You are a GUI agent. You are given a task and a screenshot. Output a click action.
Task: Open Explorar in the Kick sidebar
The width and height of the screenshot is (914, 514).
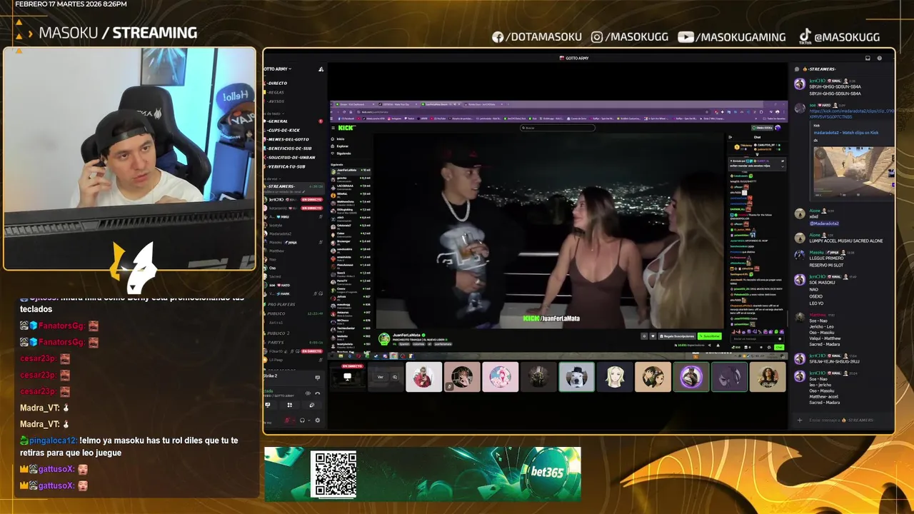pyautogui.click(x=341, y=146)
